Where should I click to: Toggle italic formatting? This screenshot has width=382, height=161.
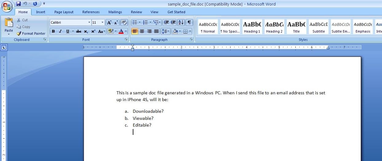[x=60, y=31]
